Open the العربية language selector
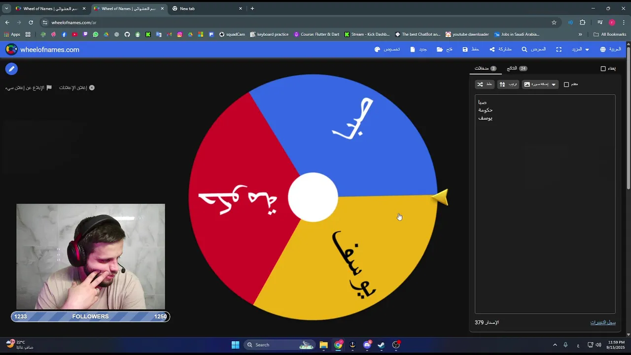This screenshot has width=631, height=355. [610, 49]
